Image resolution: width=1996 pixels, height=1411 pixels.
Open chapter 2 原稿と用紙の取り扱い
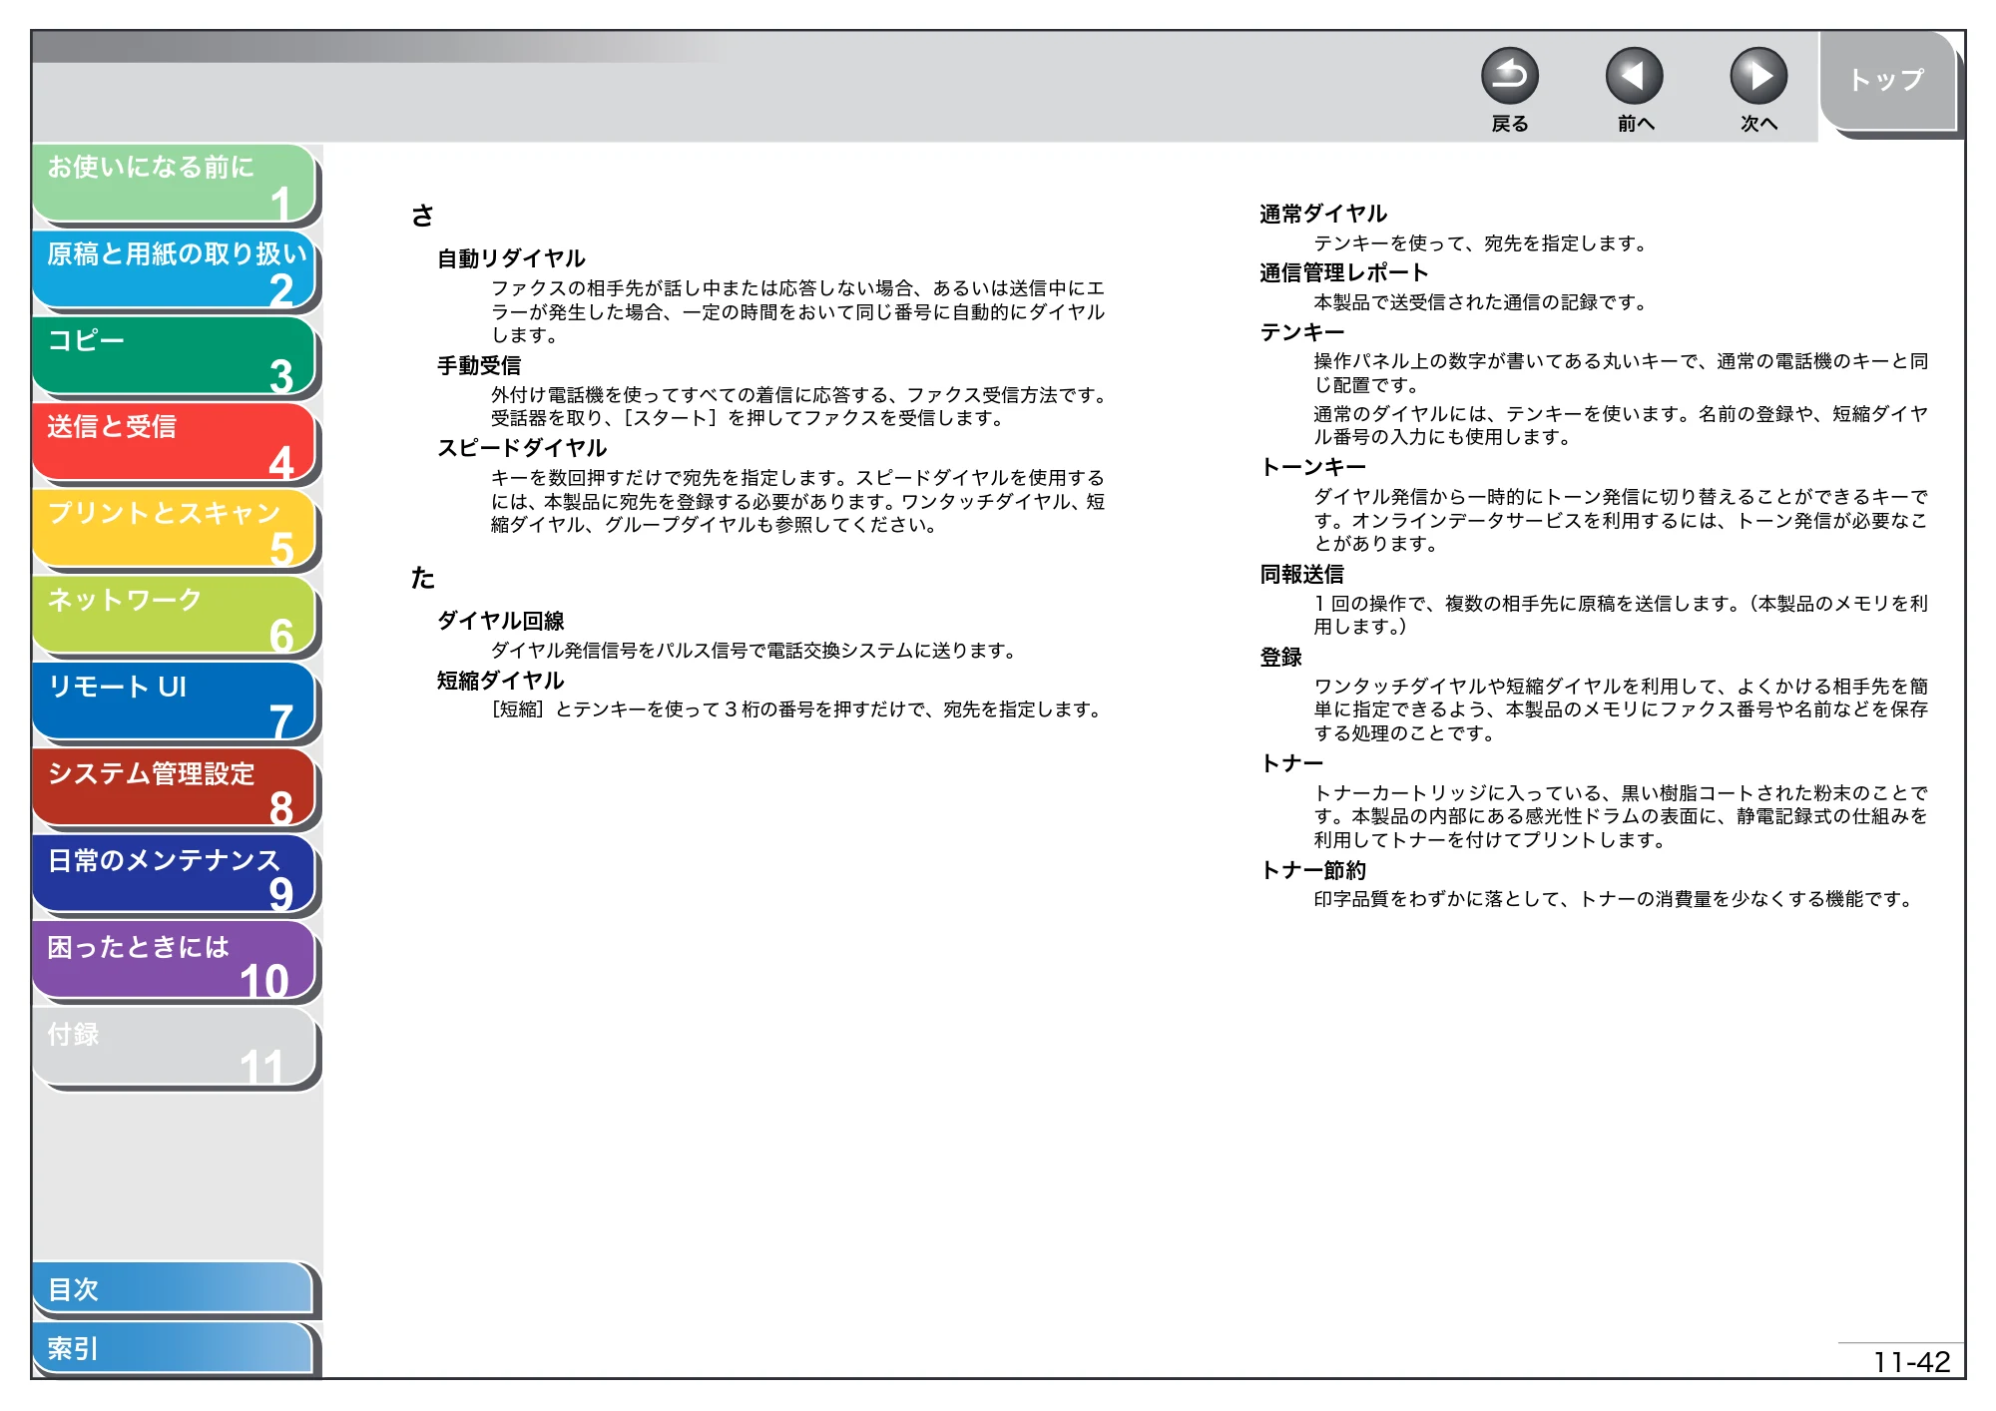pos(175,270)
